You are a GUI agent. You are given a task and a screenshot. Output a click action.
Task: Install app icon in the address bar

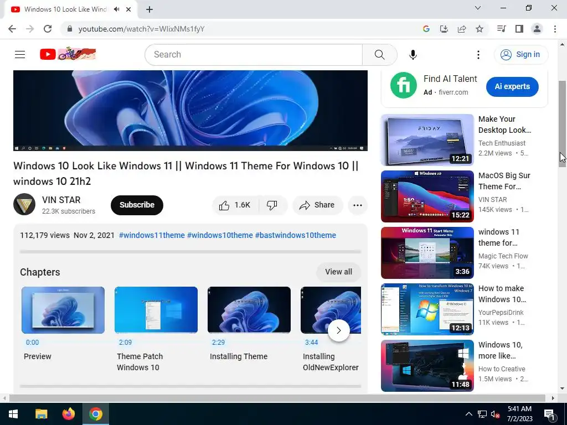(x=444, y=29)
